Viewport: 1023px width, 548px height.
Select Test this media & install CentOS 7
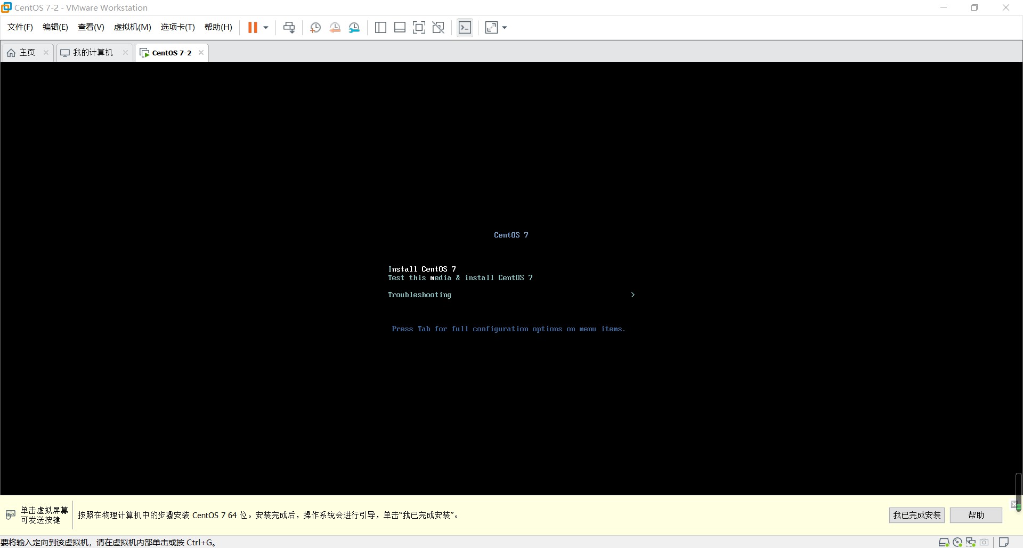coord(460,277)
